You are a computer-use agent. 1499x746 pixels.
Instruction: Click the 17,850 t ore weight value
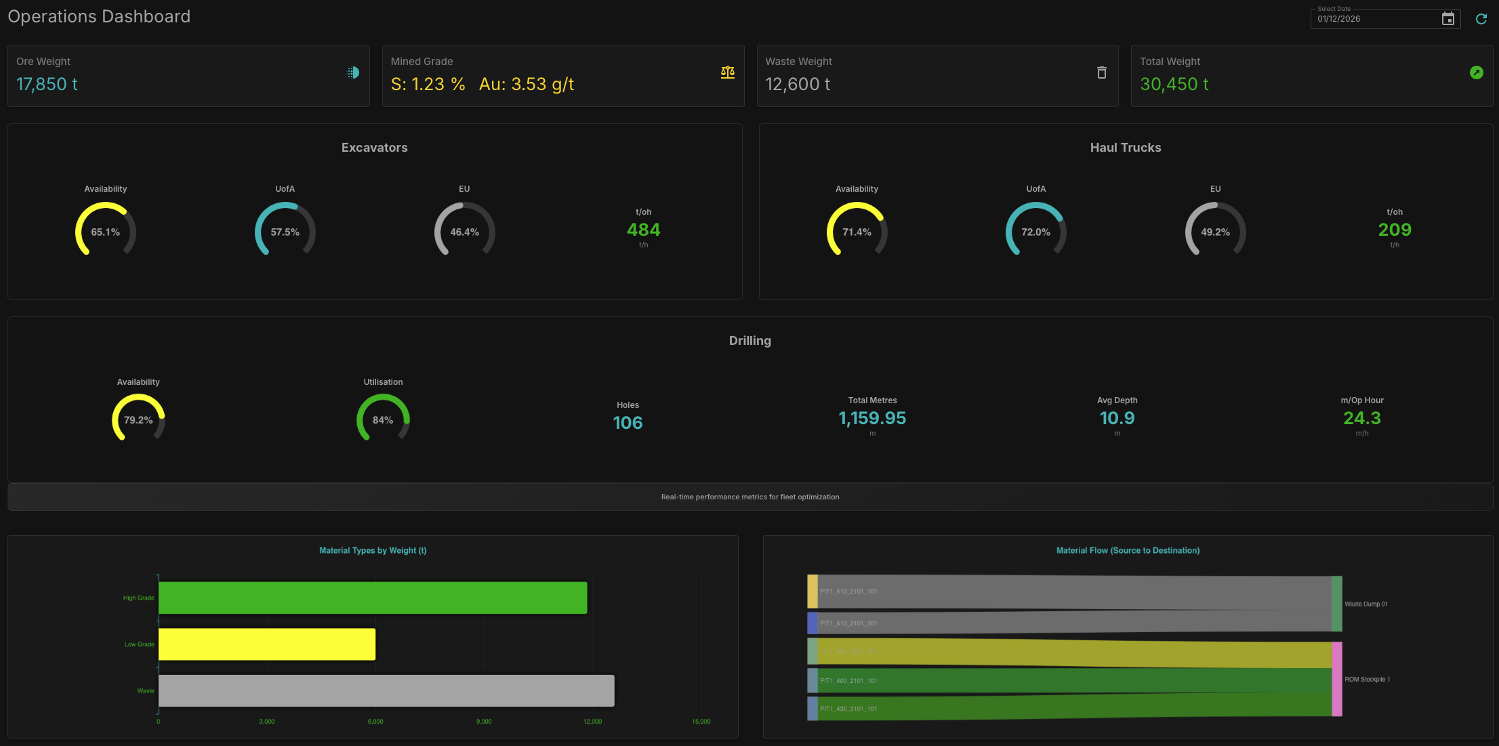pyautogui.click(x=47, y=84)
